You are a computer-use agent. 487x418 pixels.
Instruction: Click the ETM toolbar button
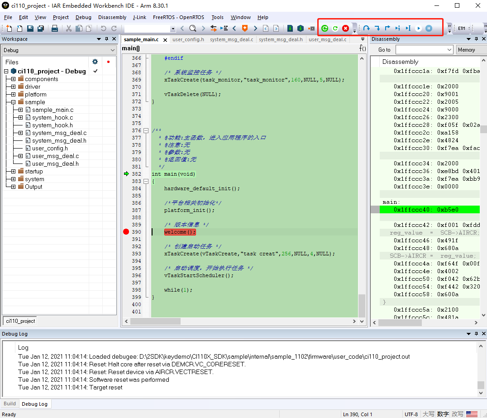[462, 29]
